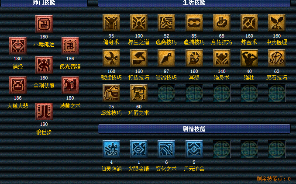Select the 熔炼技巧 icon
Image resolution: width=296 pixels, height=184 pixels.
coord(111,93)
